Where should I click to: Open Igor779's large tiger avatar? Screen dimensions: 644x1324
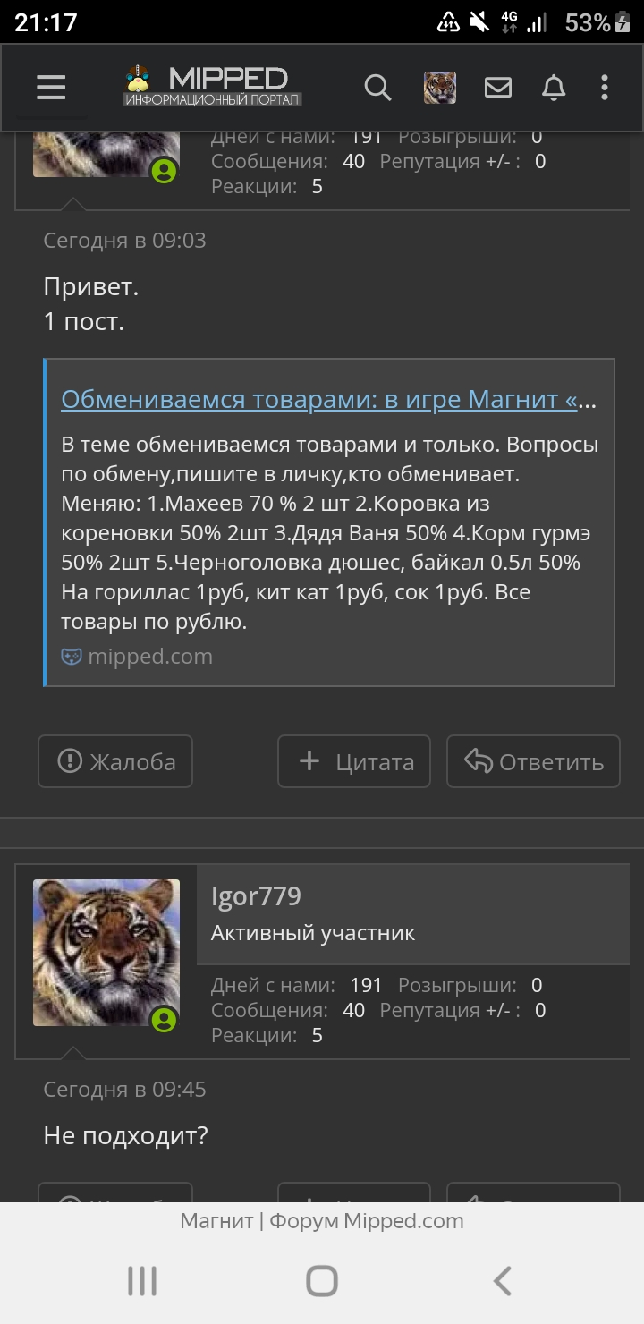tap(106, 952)
